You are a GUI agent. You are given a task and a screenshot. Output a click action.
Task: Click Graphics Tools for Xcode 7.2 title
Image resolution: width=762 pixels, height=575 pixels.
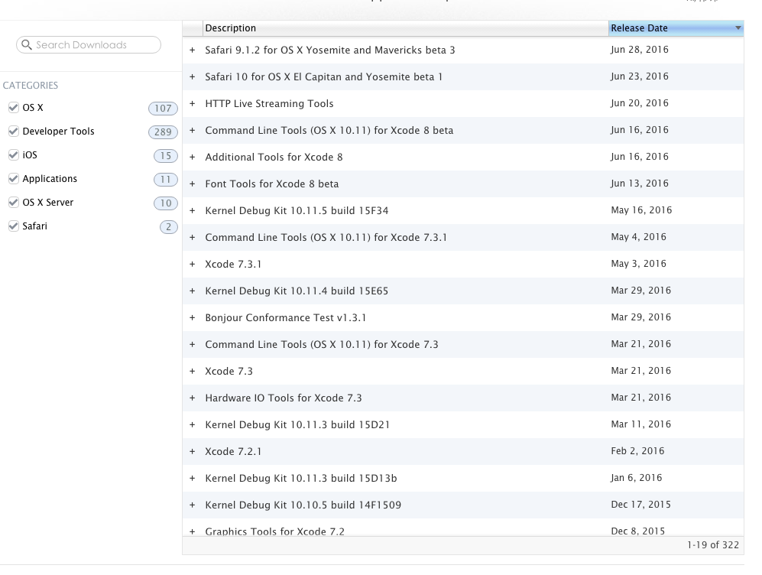tap(275, 531)
